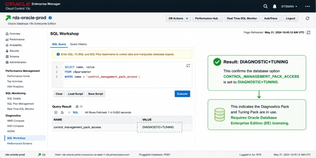Viewport: 316px width, 158px height.
Task: Click the copy rows icon in result toolbar
Action: 62,112
